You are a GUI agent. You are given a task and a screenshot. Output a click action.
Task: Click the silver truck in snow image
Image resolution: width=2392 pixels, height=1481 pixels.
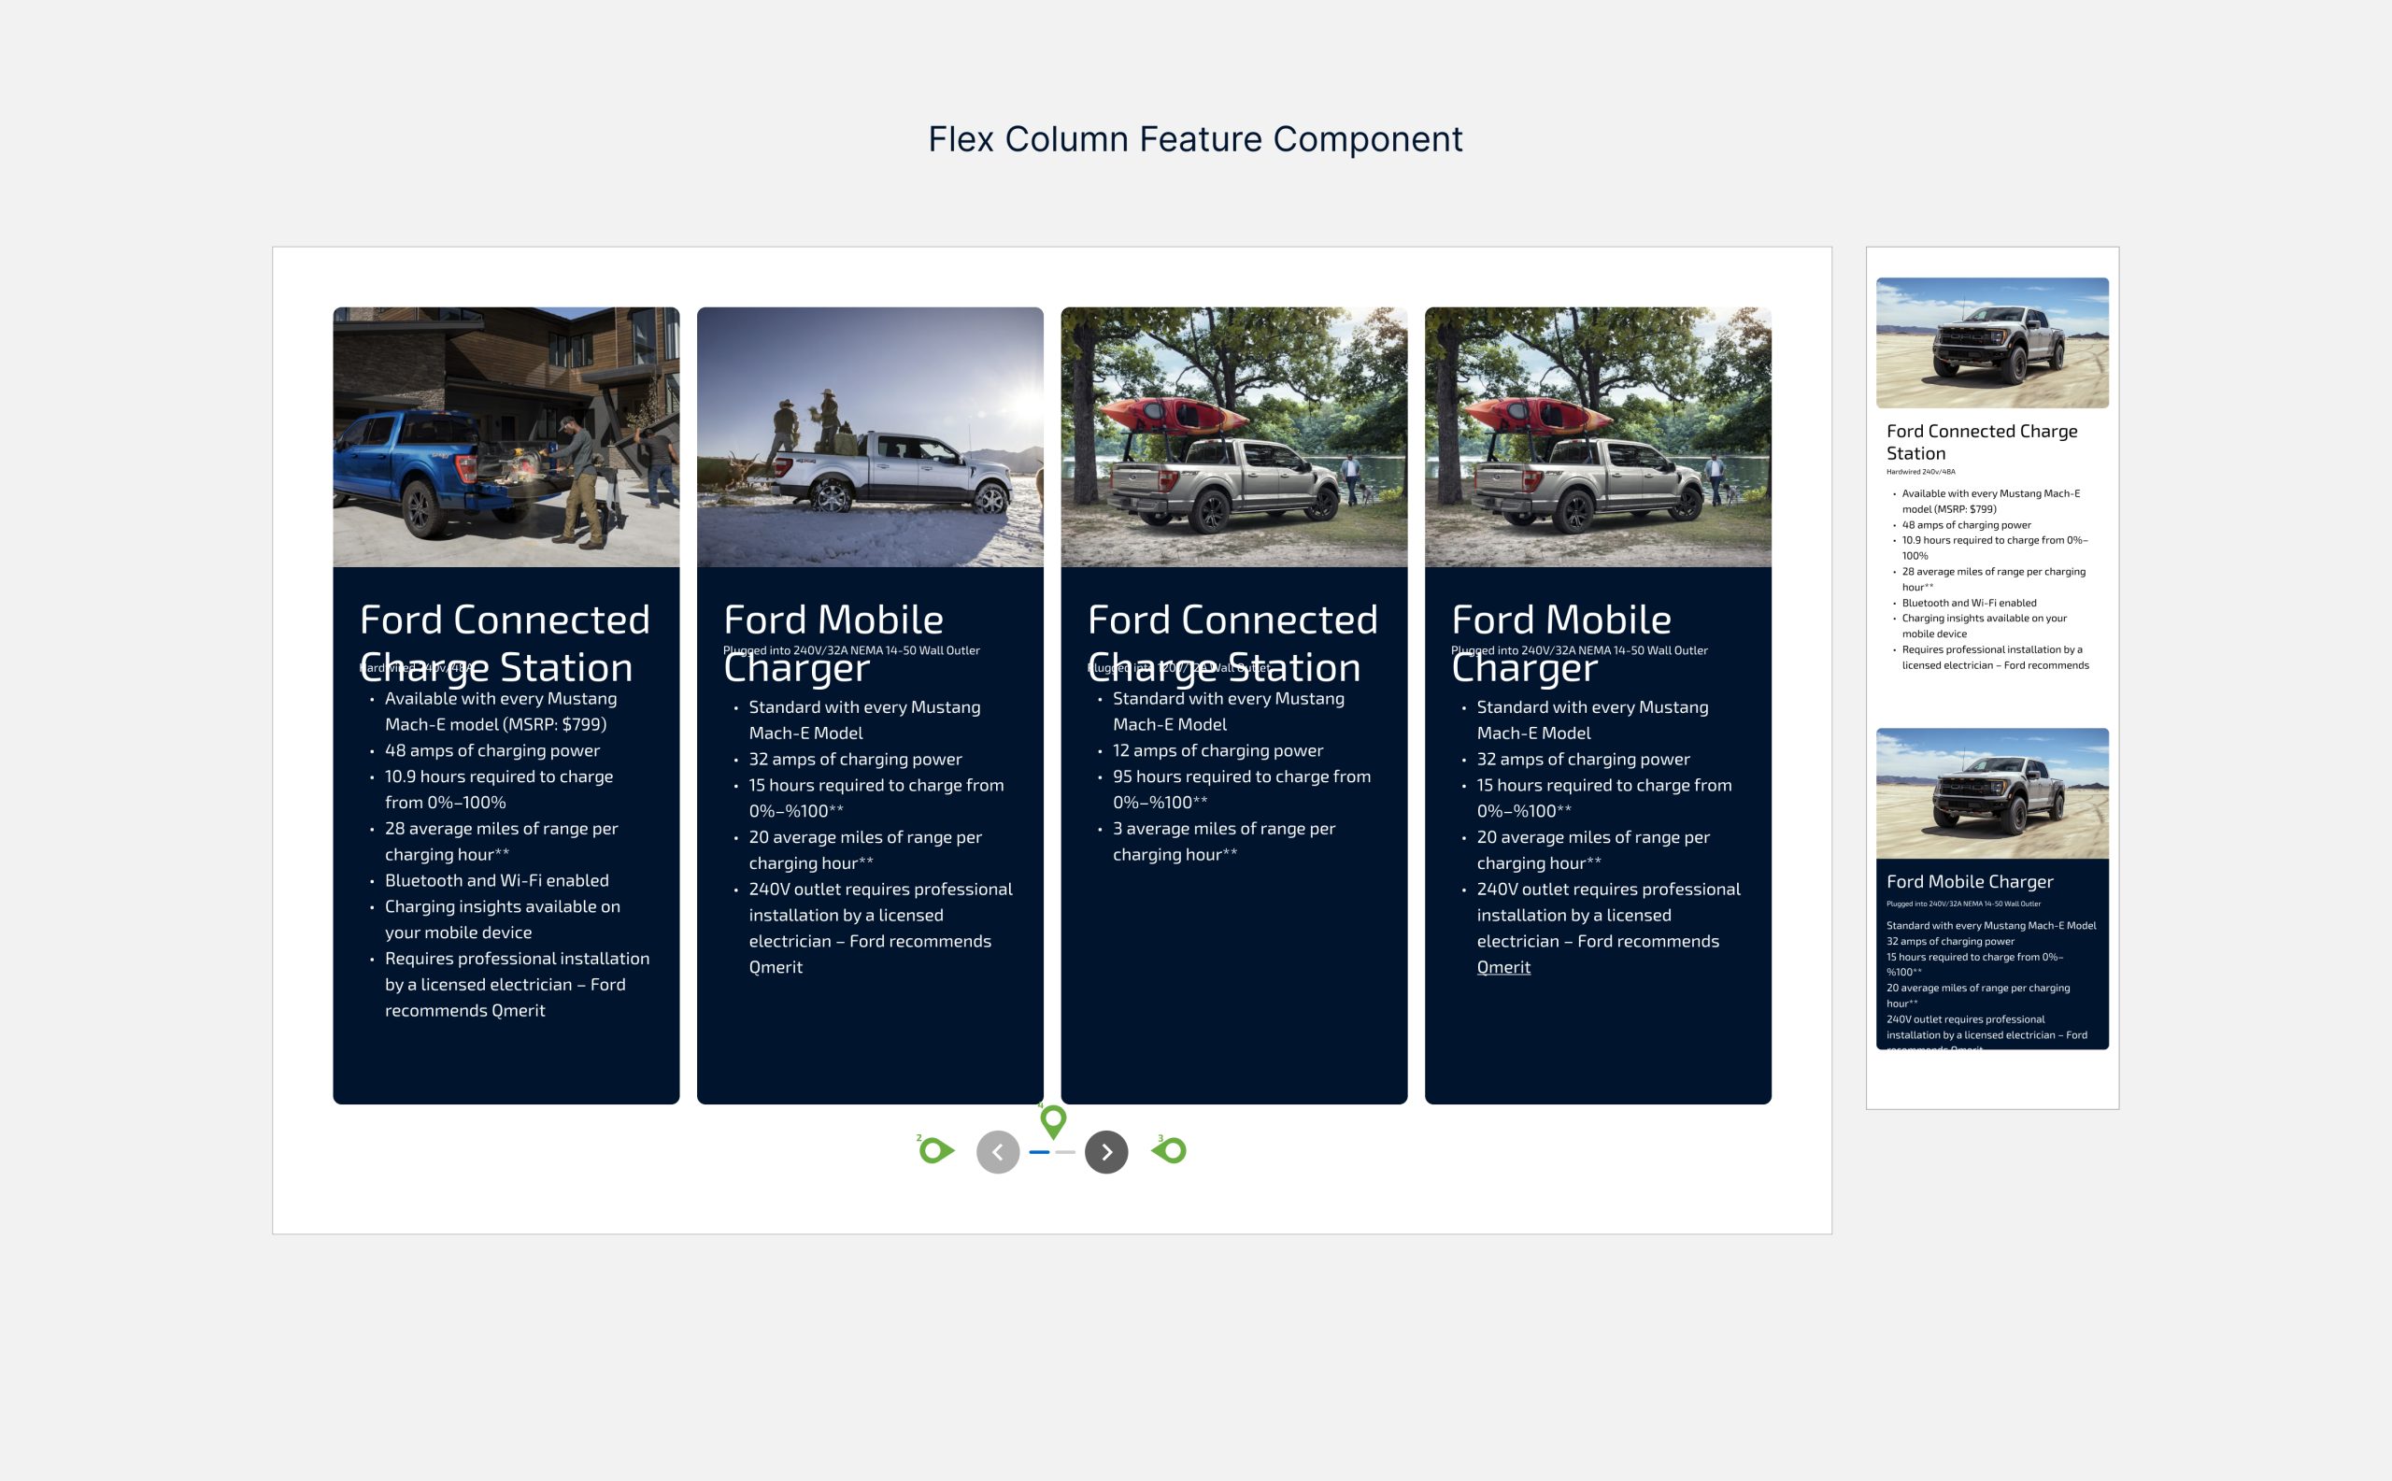870,437
